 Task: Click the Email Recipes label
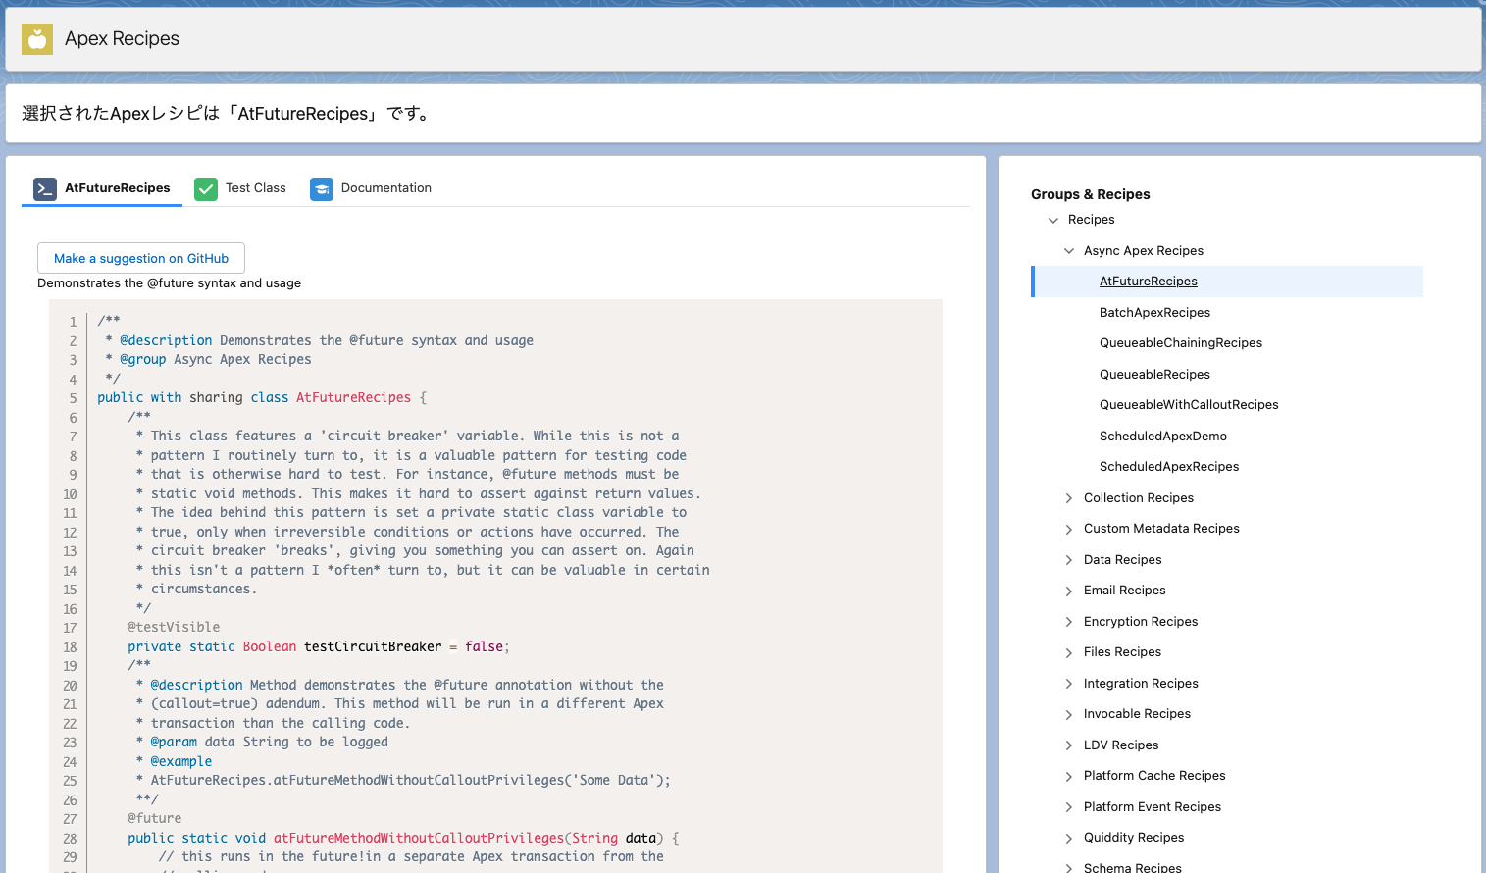pos(1124,591)
